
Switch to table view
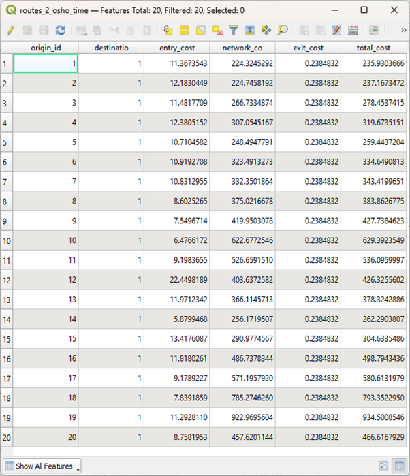398,466
